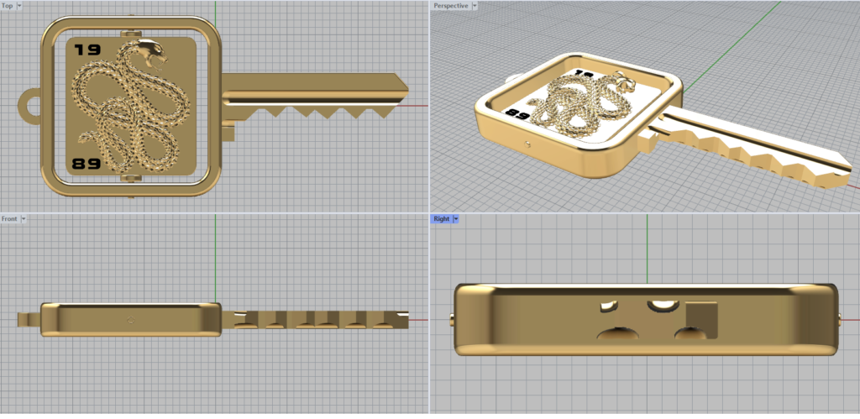Click the snake model in Perspective view
Image resolution: width=860 pixels, height=419 pixels.
point(579,109)
